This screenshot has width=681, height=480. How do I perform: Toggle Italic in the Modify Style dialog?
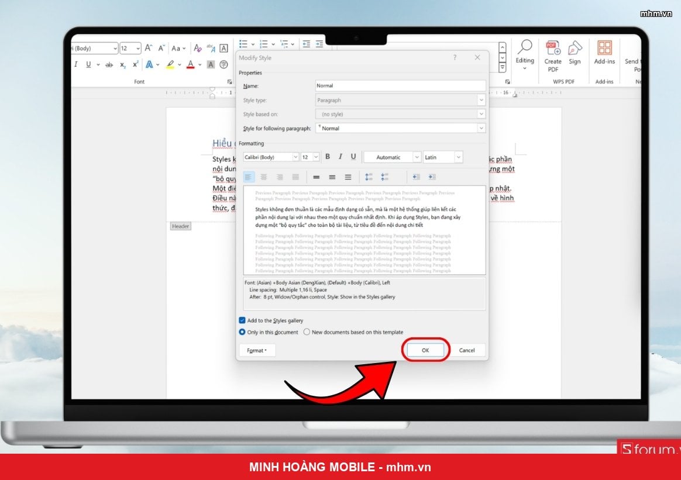340,157
